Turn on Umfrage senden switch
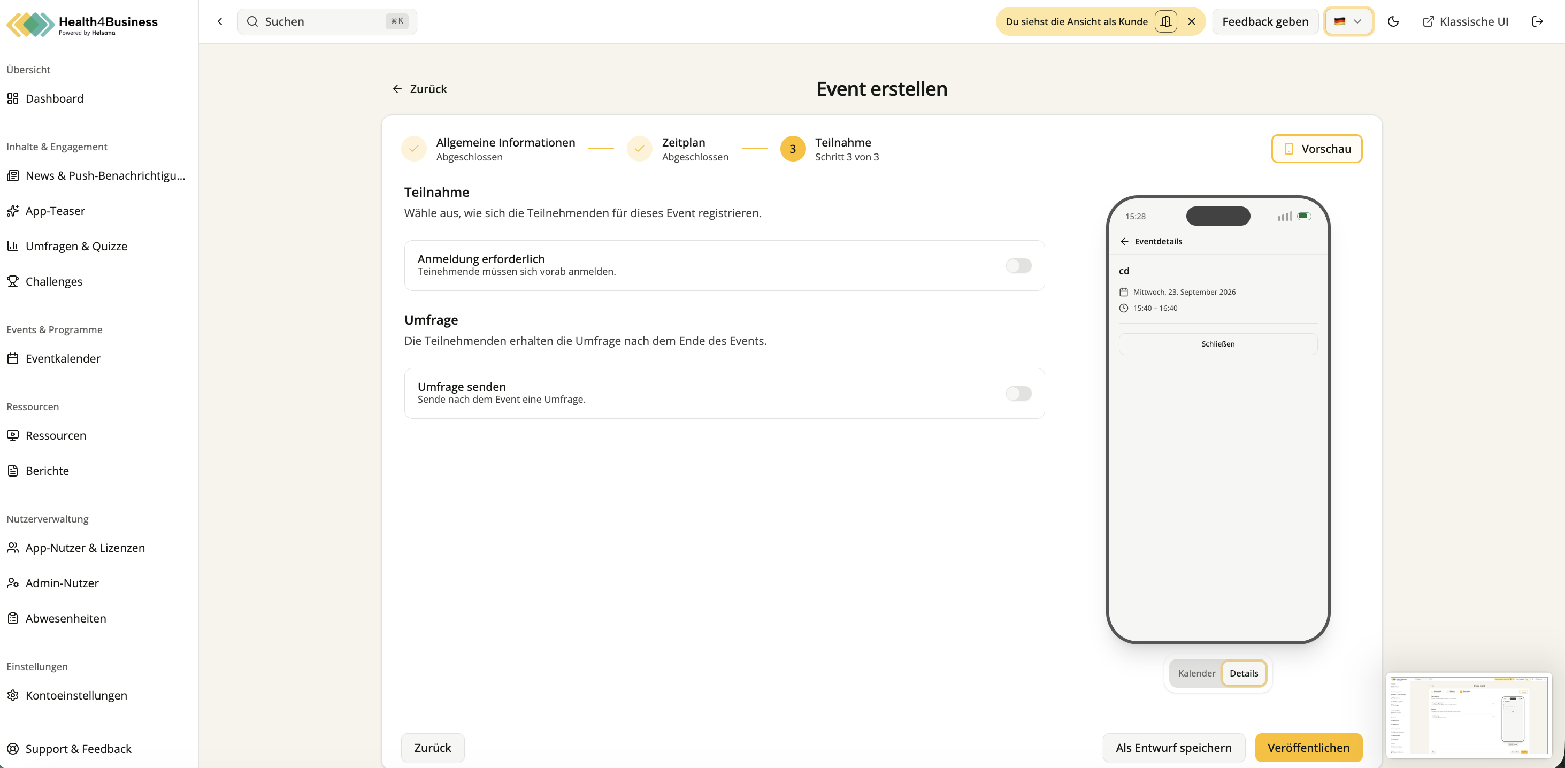 pos(1018,393)
